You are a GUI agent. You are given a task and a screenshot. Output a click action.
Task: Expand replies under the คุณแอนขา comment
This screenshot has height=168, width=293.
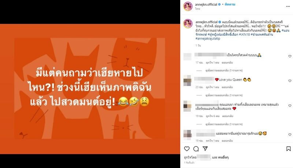(224, 124)
